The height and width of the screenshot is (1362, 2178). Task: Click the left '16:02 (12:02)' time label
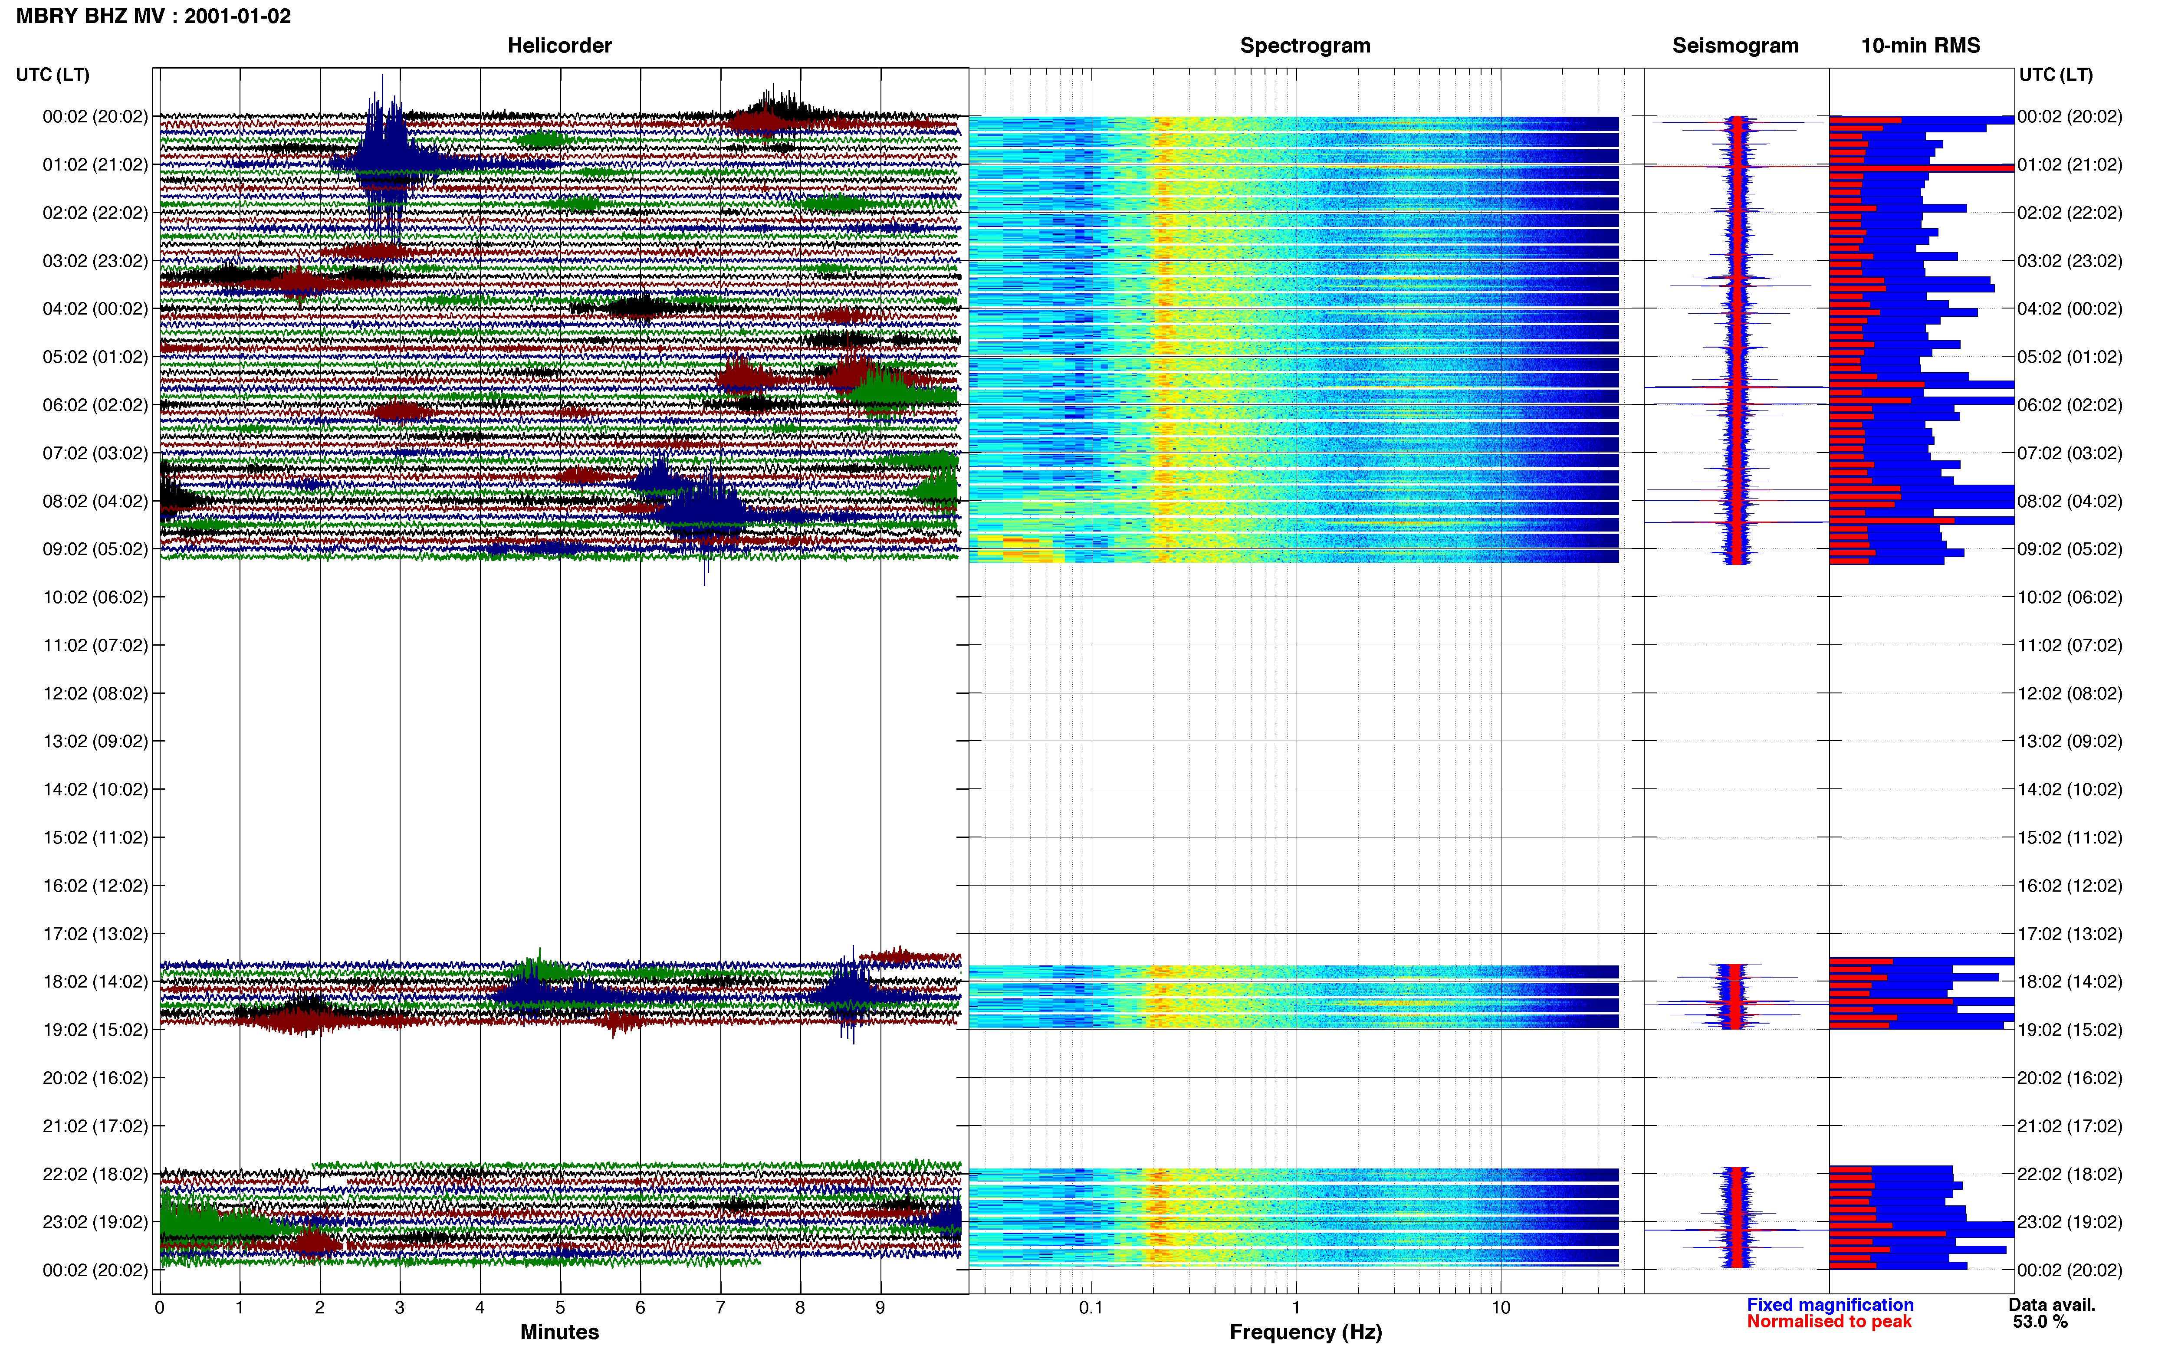[95, 886]
